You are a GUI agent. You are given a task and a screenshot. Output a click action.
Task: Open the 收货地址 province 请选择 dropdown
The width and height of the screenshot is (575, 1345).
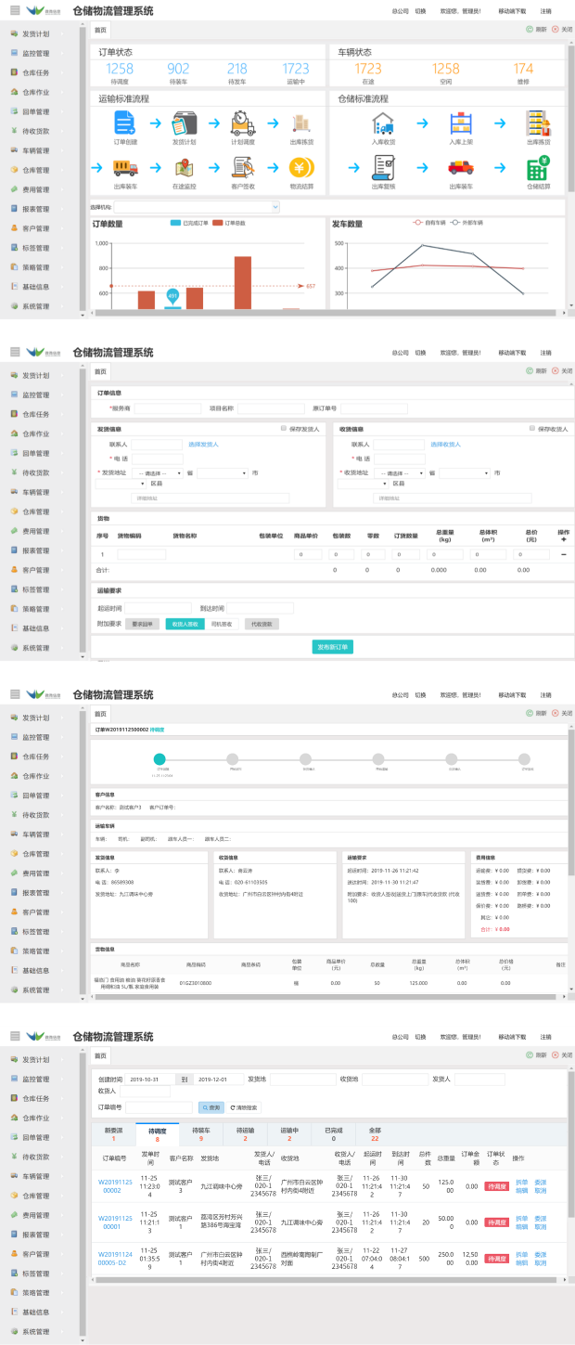click(401, 472)
